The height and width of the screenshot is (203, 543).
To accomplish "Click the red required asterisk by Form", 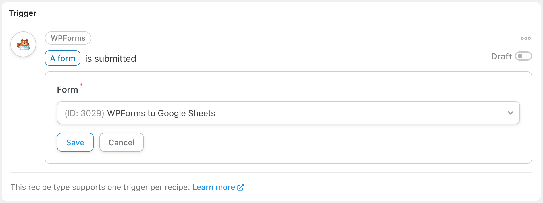I will coord(81,85).
